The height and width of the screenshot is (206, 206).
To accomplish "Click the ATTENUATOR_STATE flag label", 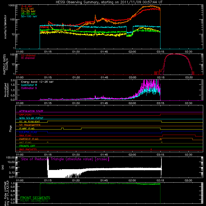I will [31, 111].
